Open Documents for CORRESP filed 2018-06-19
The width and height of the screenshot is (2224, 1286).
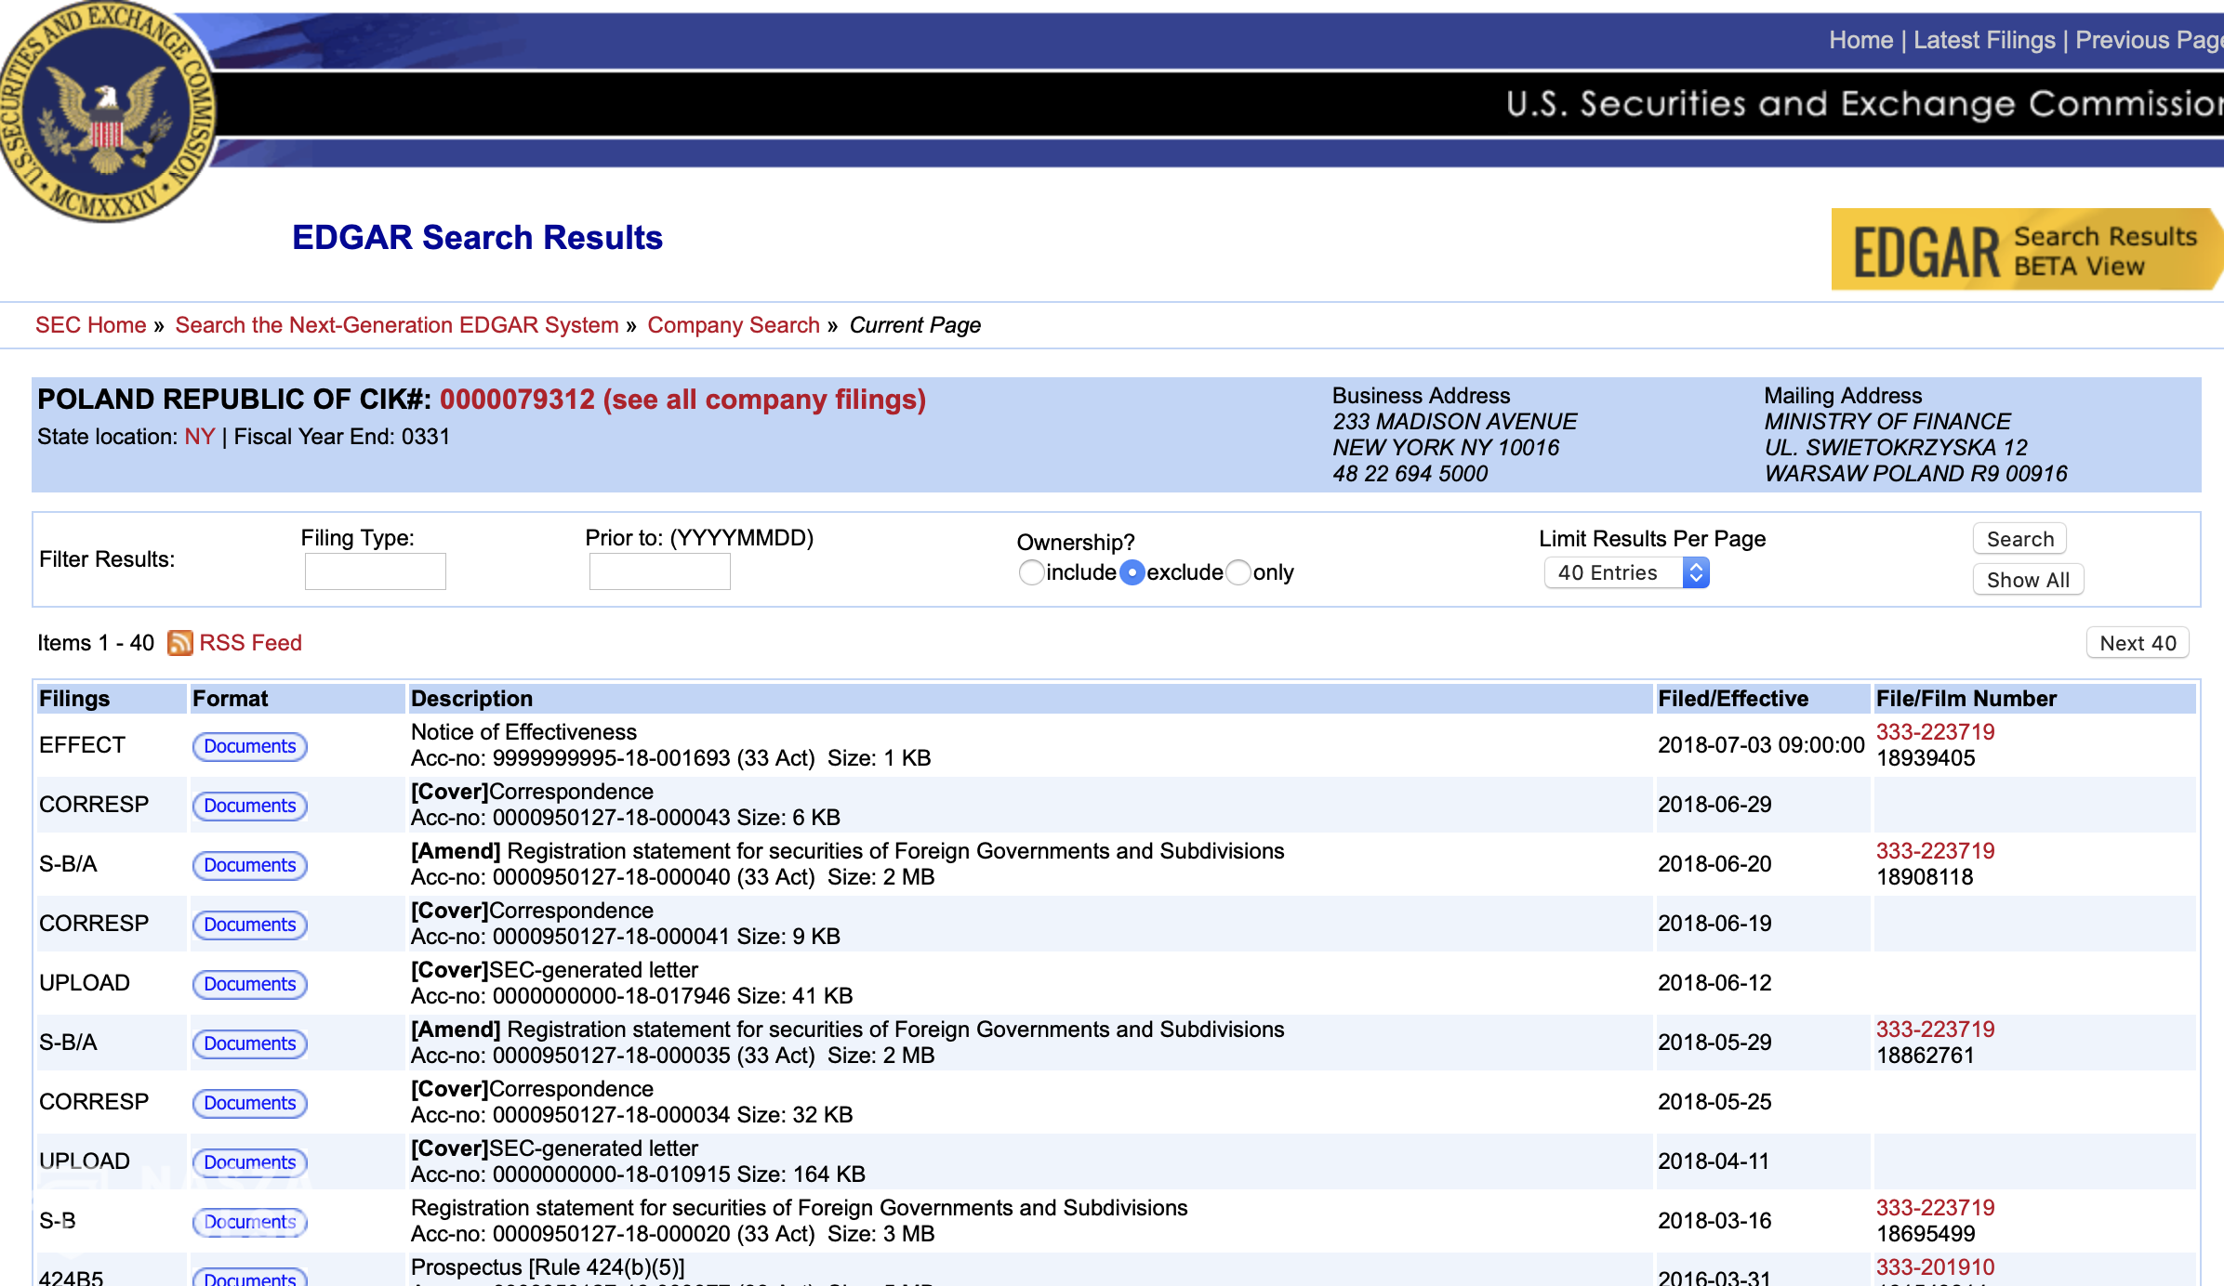(250, 925)
